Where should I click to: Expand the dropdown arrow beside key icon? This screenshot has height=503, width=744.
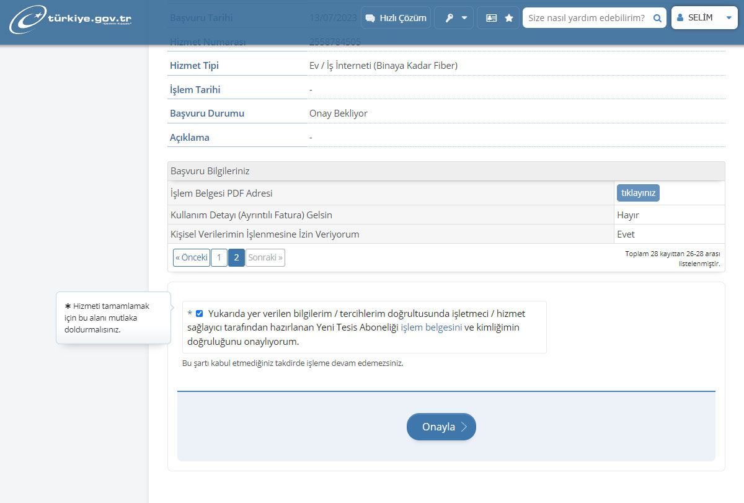click(x=464, y=18)
